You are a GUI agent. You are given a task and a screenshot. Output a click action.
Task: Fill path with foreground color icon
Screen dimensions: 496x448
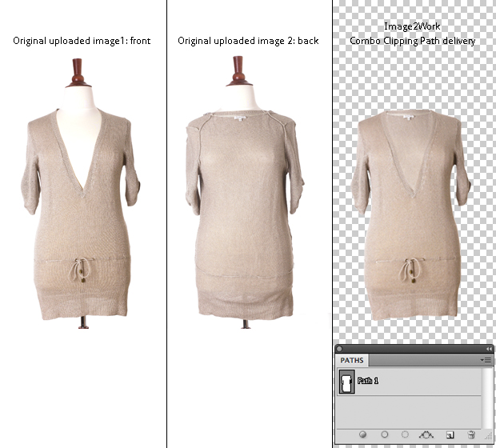click(363, 434)
